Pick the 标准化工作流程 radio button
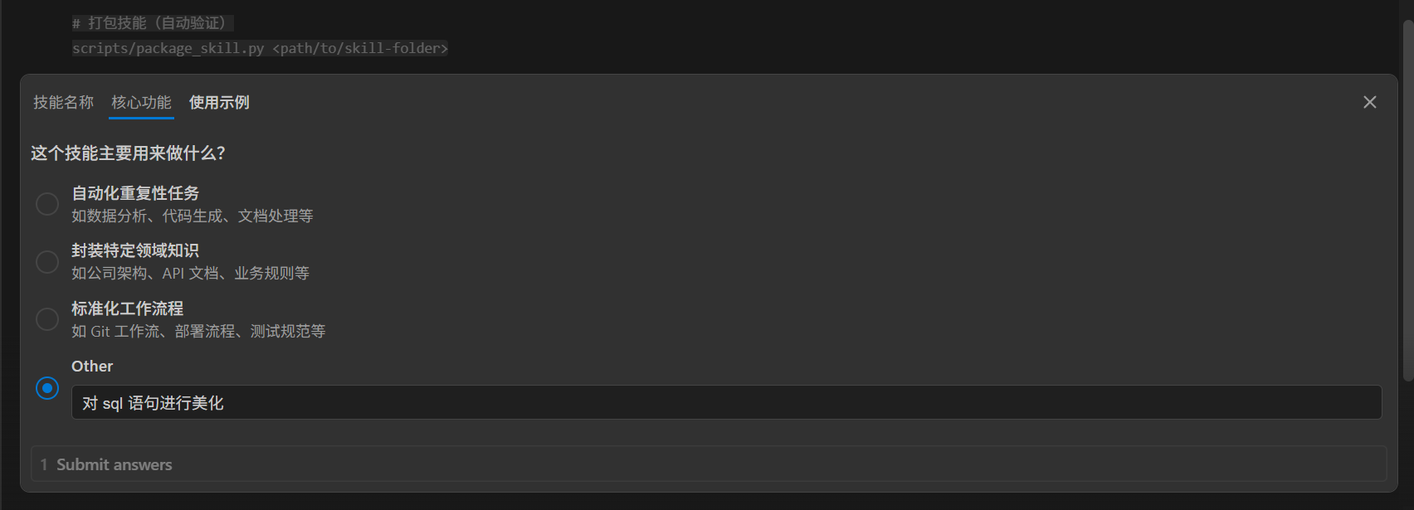Image resolution: width=1414 pixels, height=510 pixels. [x=47, y=319]
